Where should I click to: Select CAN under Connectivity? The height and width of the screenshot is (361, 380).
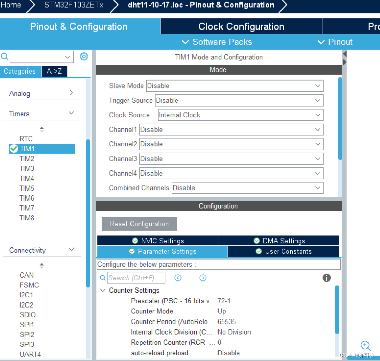tap(27, 275)
